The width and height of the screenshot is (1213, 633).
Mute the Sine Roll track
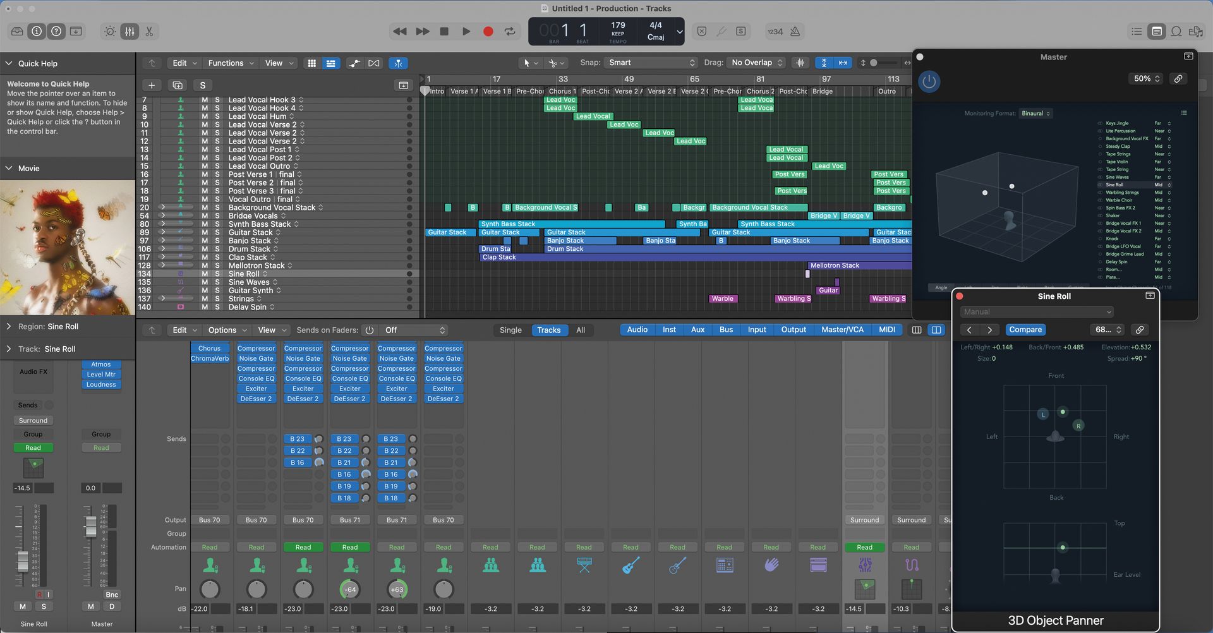204,274
